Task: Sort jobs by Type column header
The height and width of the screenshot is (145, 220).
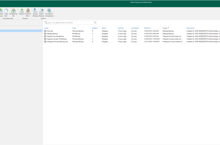Action: tap(74, 28)
